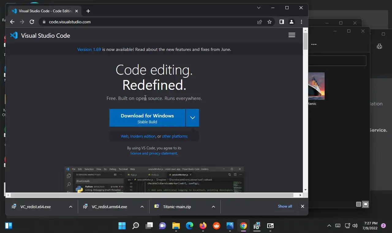Open Chat app on taskbar

tap(162, 226)
